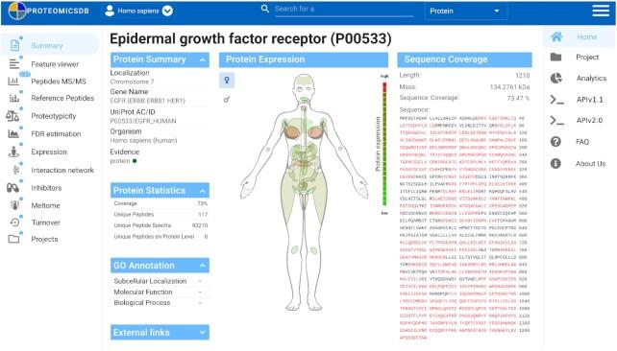
Task: Expand Molecular Function annotation
Action: pyautogui.click(x=200, y=292)
